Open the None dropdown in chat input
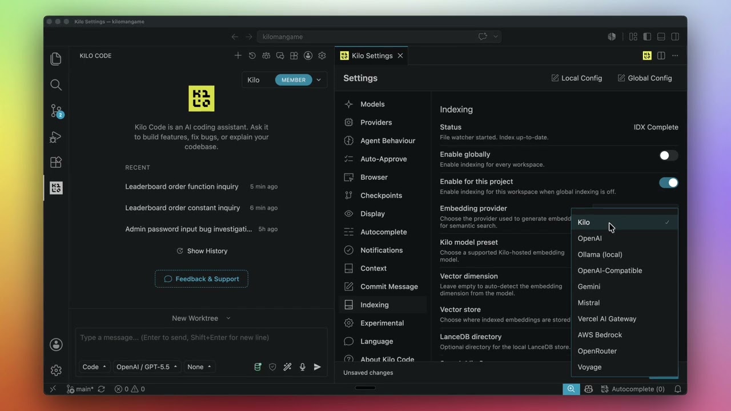This screenshot has width=731, height=411. 199,367
